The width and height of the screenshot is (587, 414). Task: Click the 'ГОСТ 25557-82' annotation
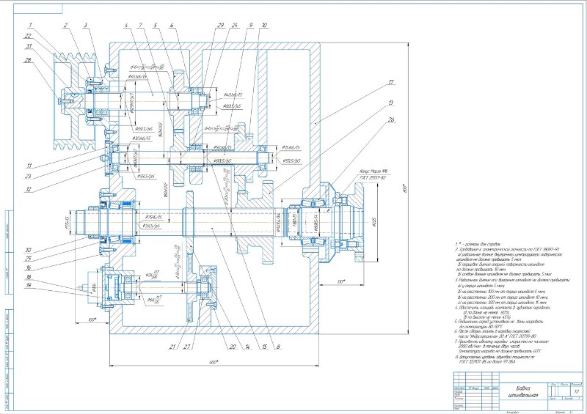(373, 177)
